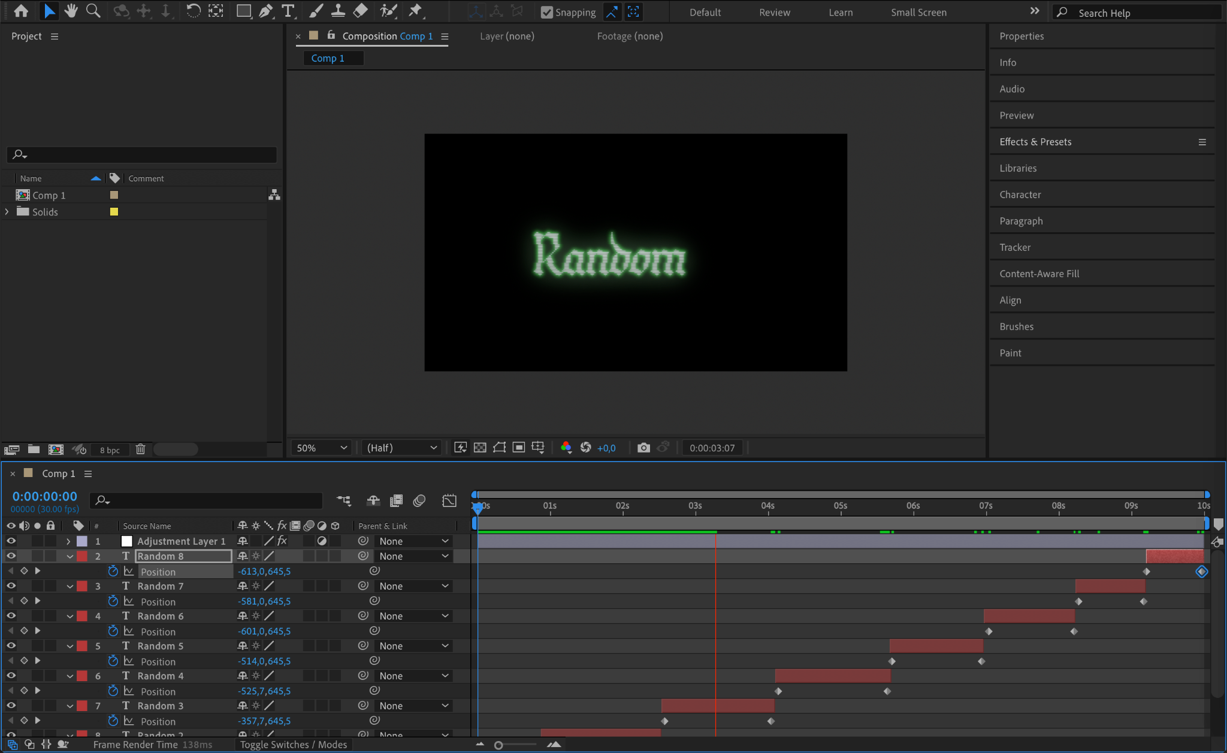Choose the Hand tool
Screen dimensions: 1227x753
pyautogui.click(x=71, y=11)
